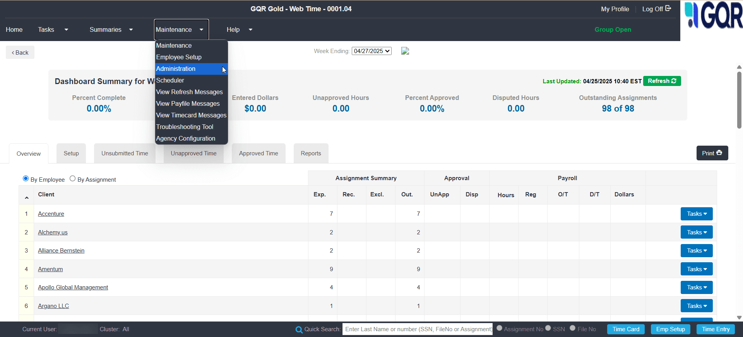Screen dimensions: 743x337
Task: Open the Accenture client link
Action: [x=51, y=214]
